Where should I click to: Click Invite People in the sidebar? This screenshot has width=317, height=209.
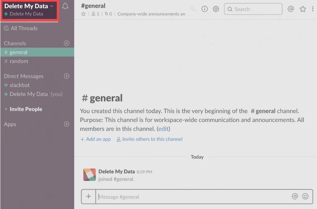(26, 109)
